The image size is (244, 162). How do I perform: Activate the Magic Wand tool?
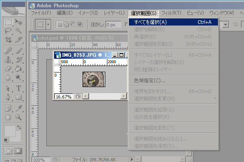pyautogui.click(x=19, y=31)
